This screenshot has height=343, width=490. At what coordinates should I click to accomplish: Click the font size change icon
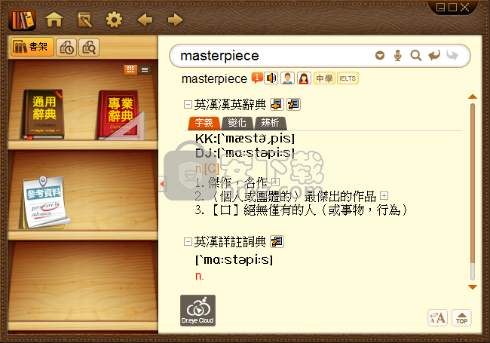[x=437, y=318]
